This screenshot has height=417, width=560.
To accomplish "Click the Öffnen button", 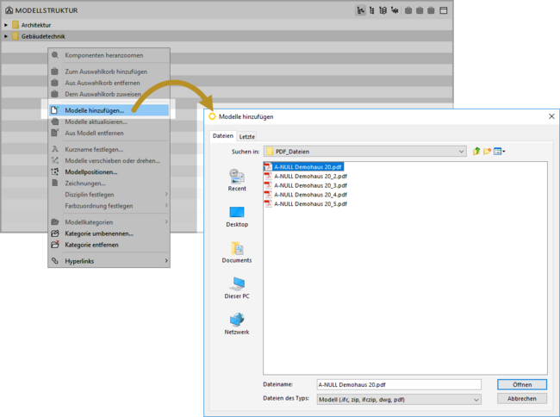I will point(522,384).
